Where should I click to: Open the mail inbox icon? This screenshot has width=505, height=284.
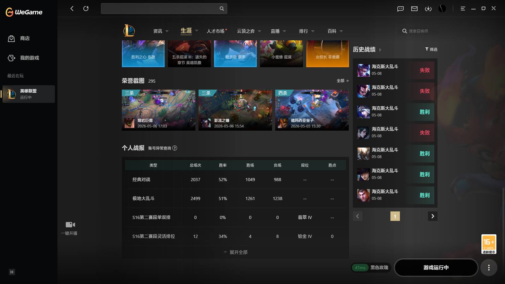click(414, 9)
